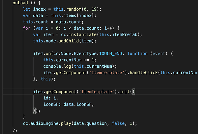Click the highlighted closing brace before ');'
This screenshot has width=198, height=134.
coord(34,111)
